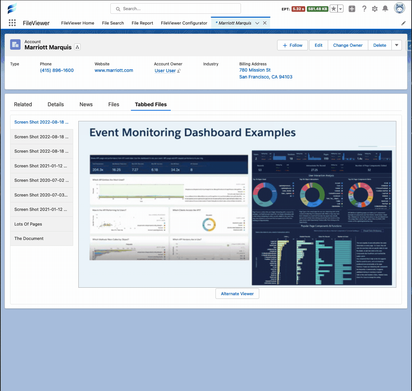Image resolution: width=412 pixels, height=391 pixels.
Task: Click the Marriott Marquis account title
Action: coord(48,47)
